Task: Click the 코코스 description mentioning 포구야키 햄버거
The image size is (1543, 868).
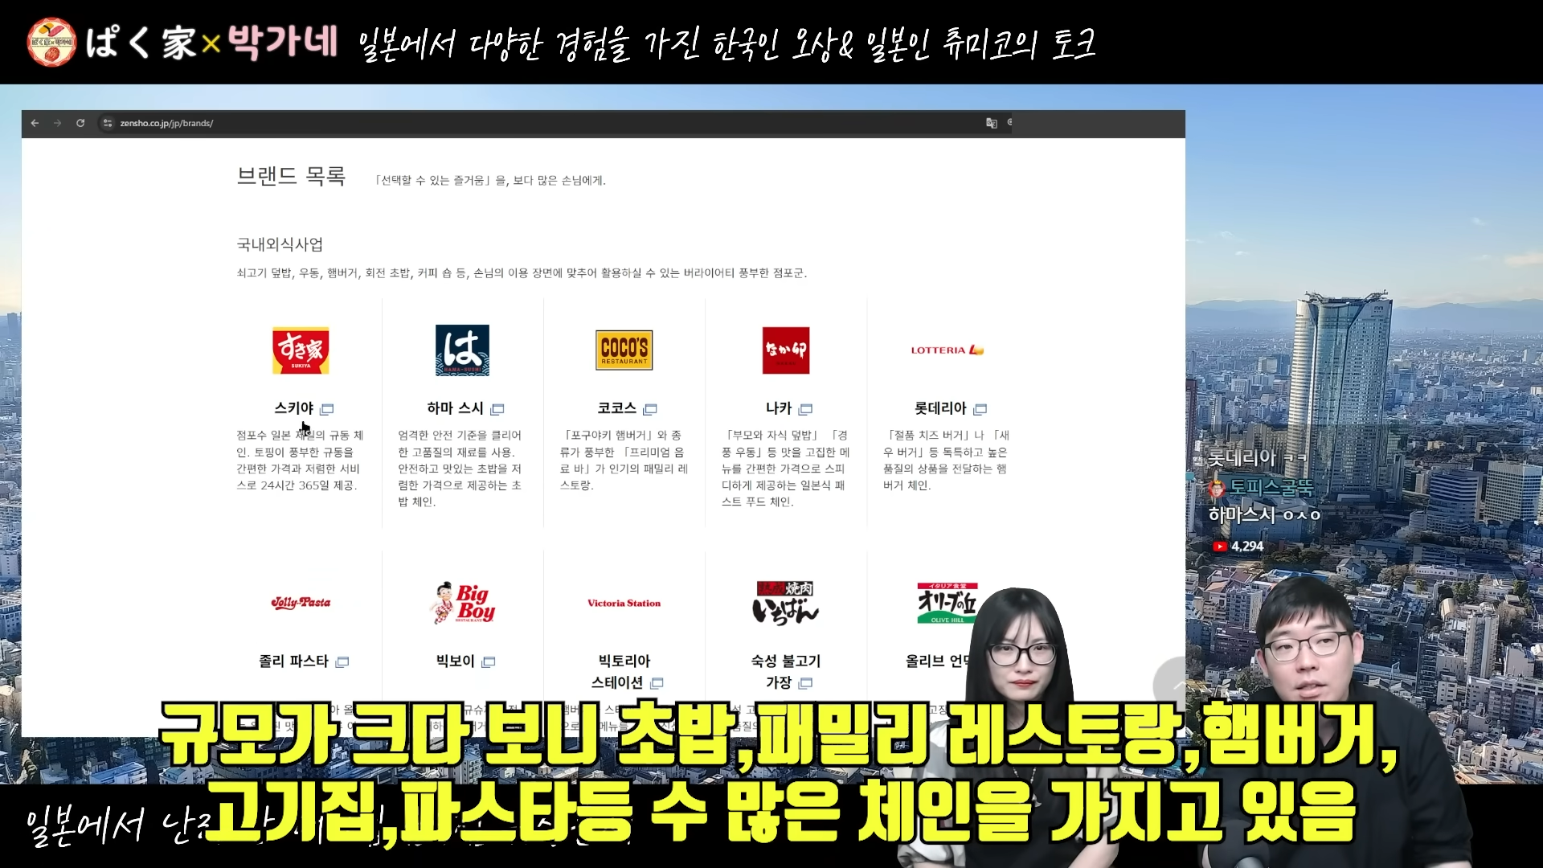Action: [624, 461]
